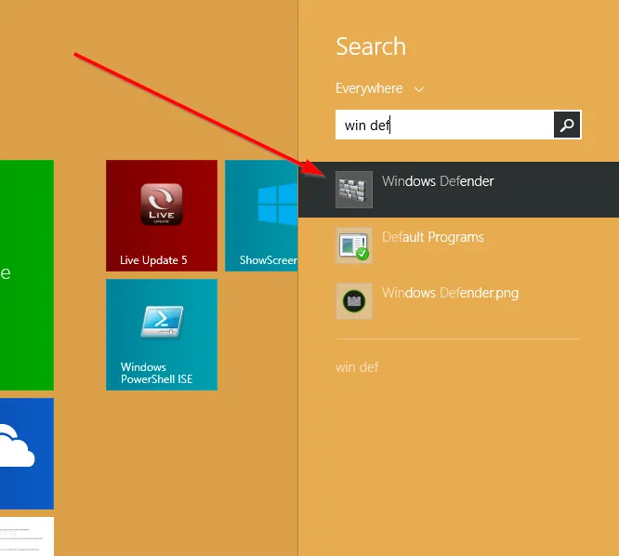Click the win def suggestion below results
The image size is (619, 556).
pos(357,367)
